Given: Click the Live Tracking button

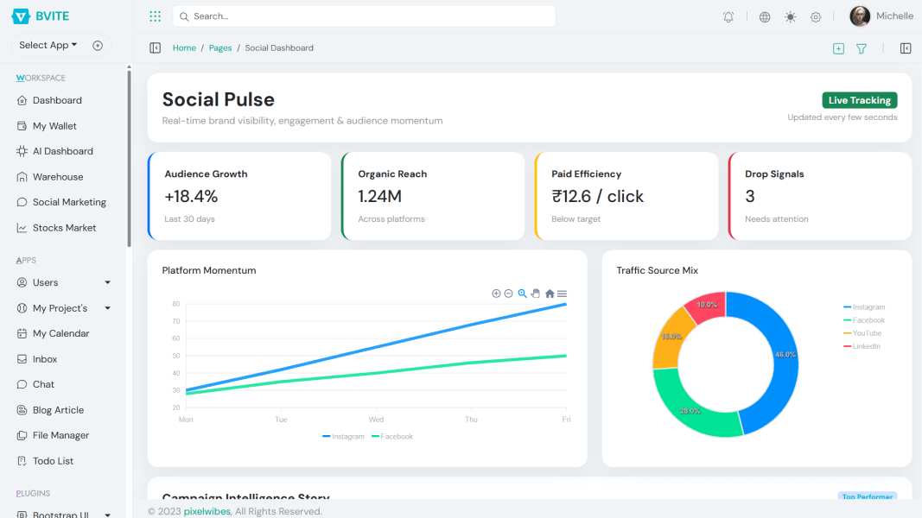Looking at the screenshot, I should pyautogui.click(x=859, y=100).
